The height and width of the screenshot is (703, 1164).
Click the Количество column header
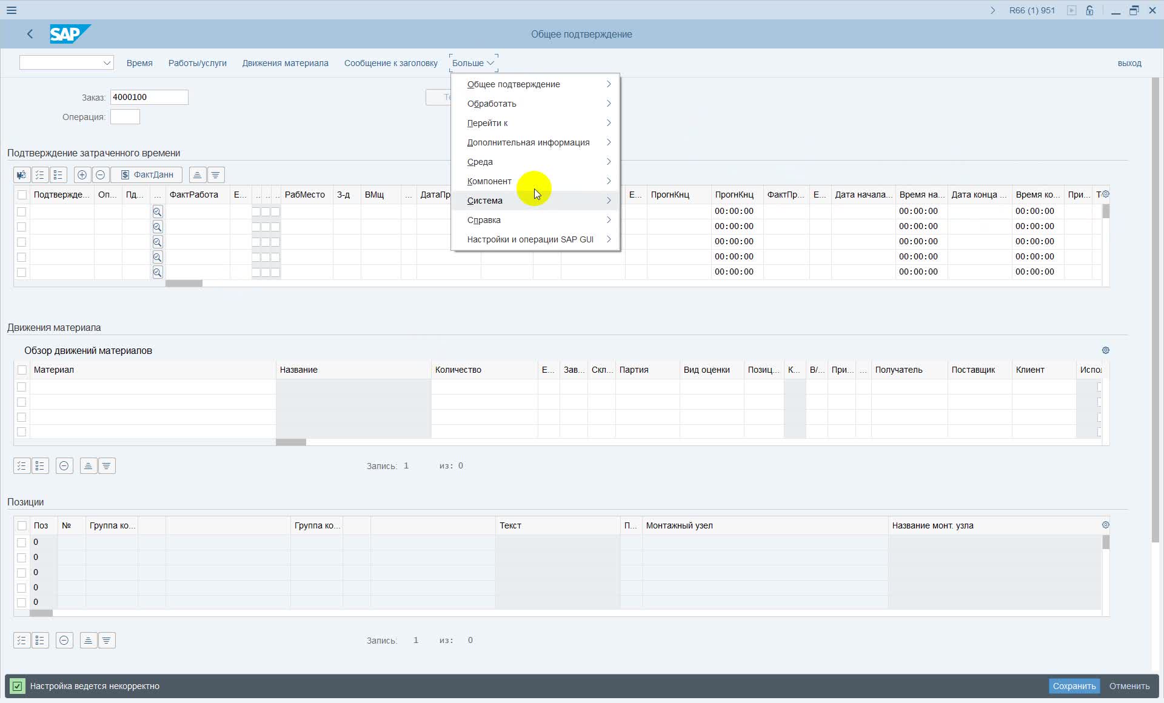point(484,370)
